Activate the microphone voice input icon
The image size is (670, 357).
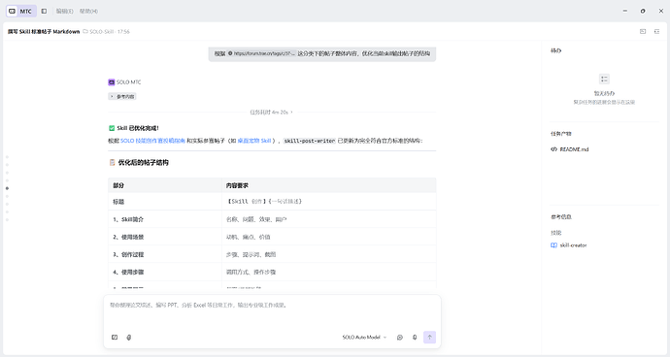(415, 338)
